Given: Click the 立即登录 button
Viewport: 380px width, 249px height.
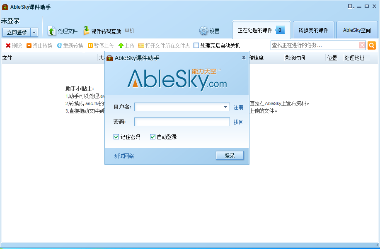Looking at the screenshot, I should [x=17, y=32].
